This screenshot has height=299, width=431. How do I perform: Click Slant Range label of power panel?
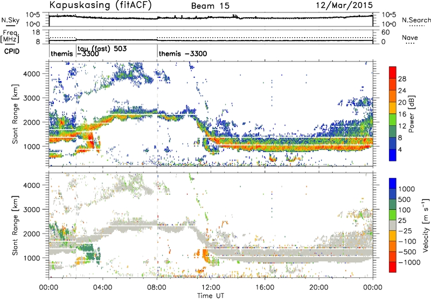click(15, 114)
